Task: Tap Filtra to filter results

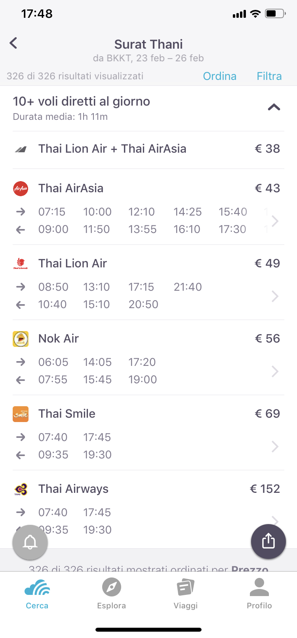Action: tap(269, 76)
